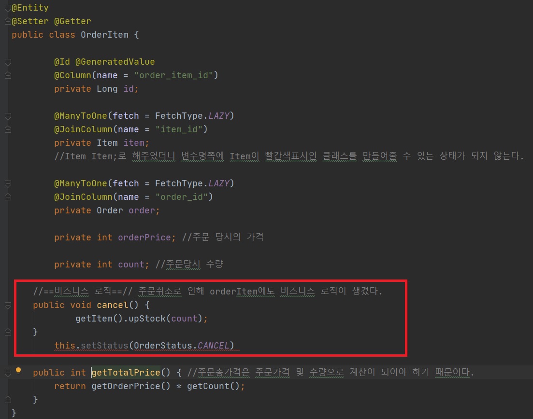
Task: Click the @Getter annotation
Action: [72, 21]
